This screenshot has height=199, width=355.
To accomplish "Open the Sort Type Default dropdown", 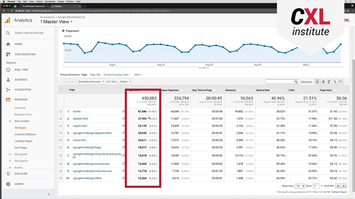I will tap(125, 82).
